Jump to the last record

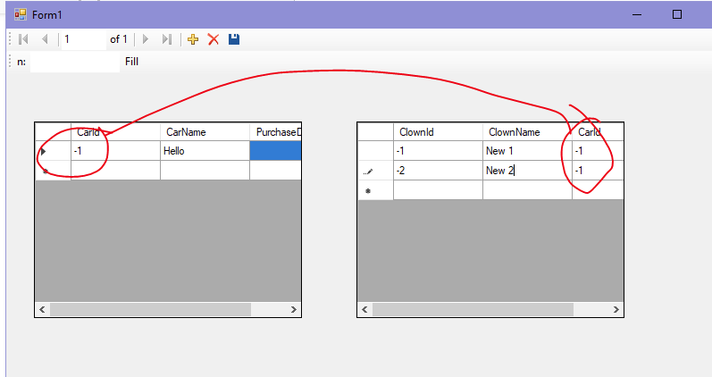click(167, 39)
